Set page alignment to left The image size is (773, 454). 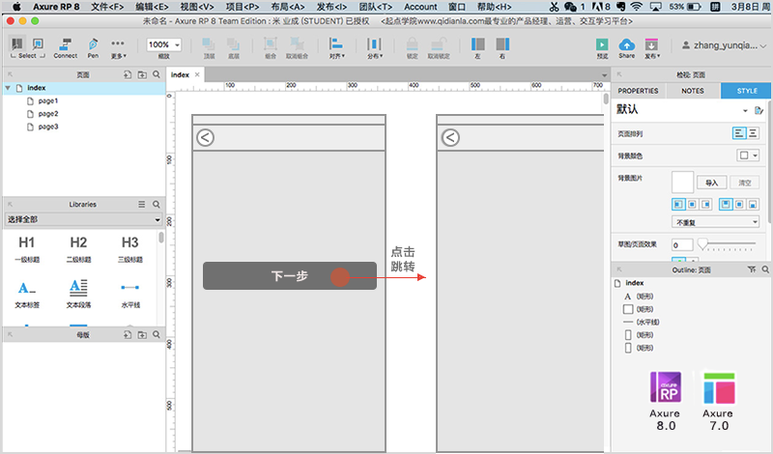tap(738, 133)
